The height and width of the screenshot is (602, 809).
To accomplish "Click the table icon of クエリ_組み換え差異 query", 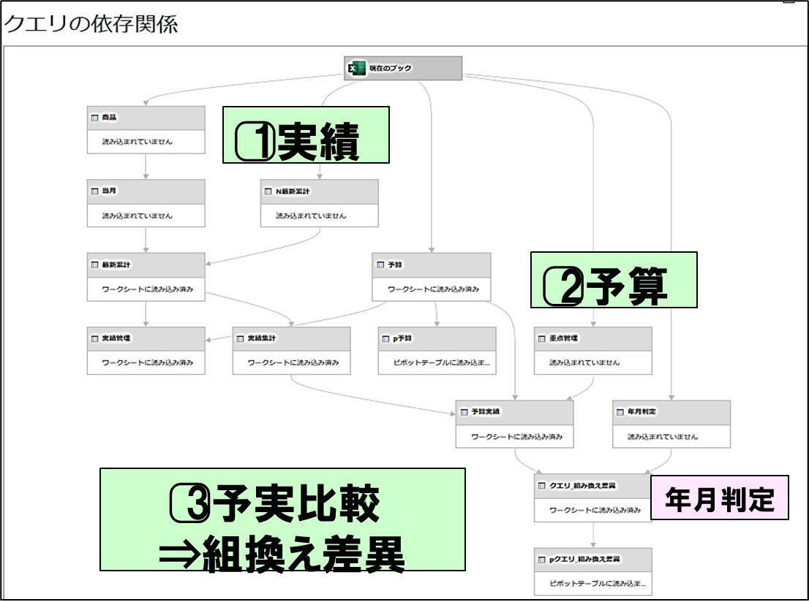I will pyautogui.click(x=541, y=486).
